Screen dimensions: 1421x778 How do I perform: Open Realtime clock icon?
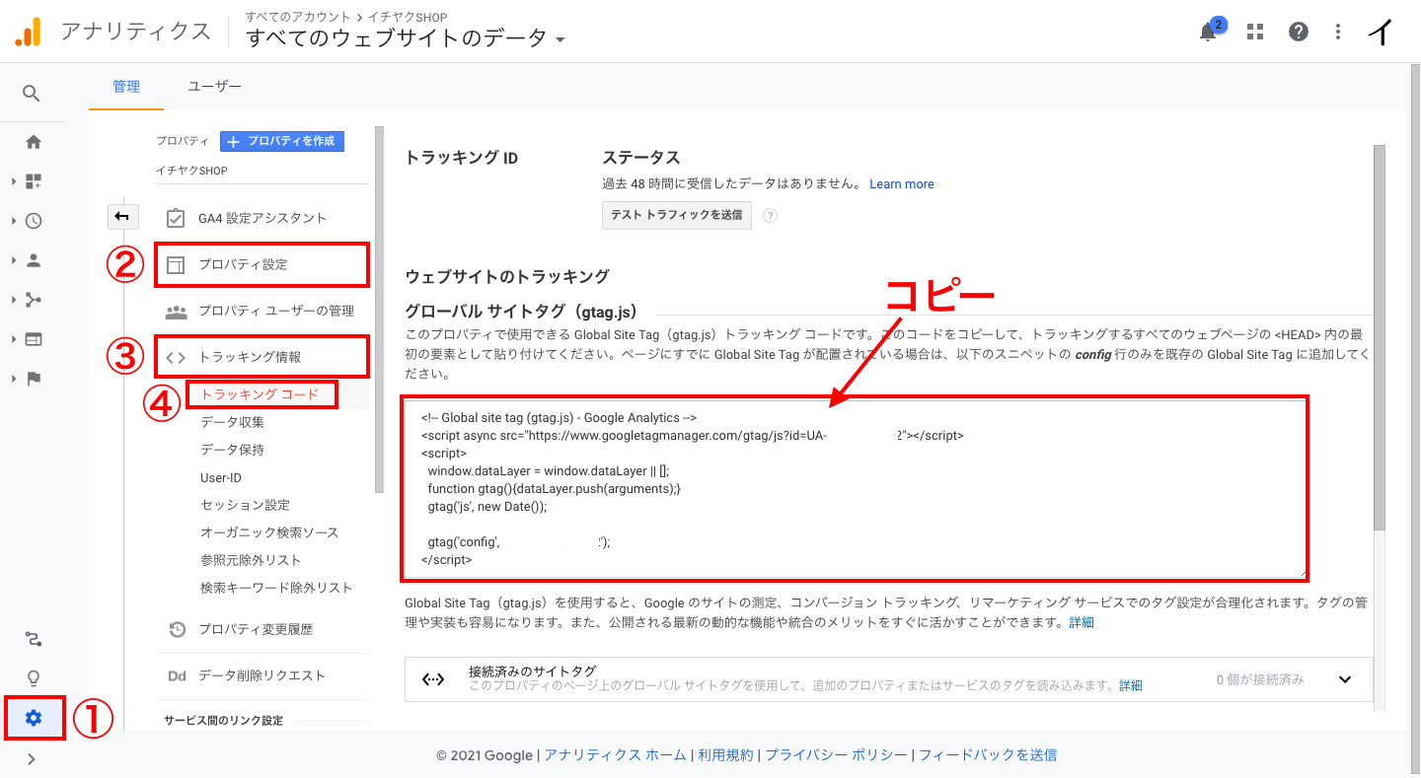(x=34, y=221)
